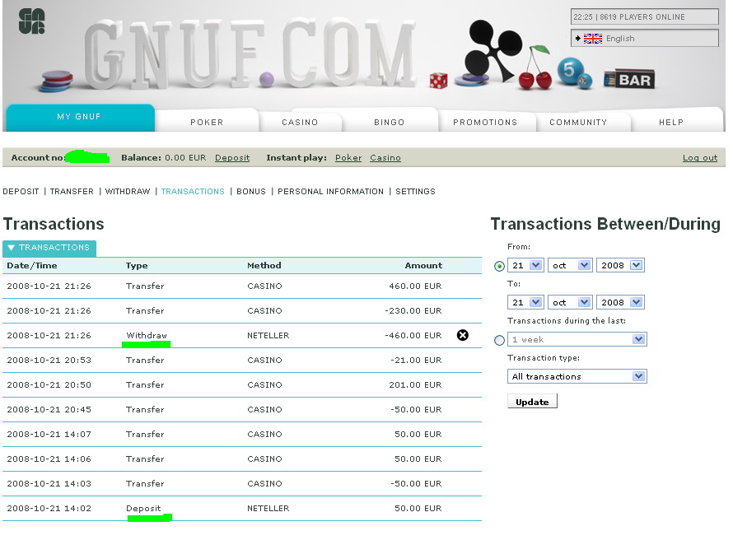This screenshot has height=540, width=733.
Task: Open the '1 week' period dropdown
Action: coord(577,339)
